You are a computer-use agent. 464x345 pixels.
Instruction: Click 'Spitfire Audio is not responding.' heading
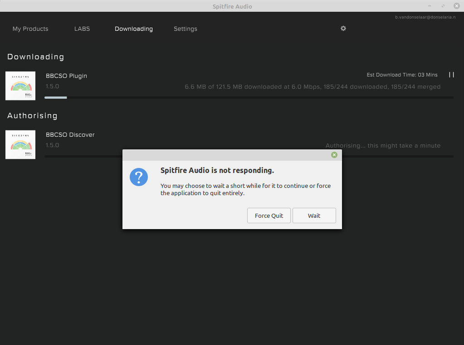coord(217,170)
